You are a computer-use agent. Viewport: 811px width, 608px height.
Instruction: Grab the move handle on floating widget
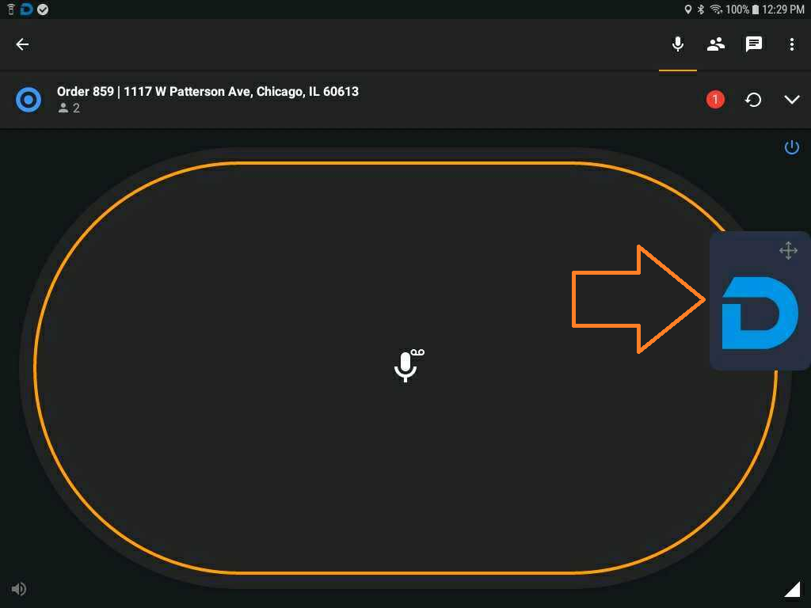pos(788,250)
